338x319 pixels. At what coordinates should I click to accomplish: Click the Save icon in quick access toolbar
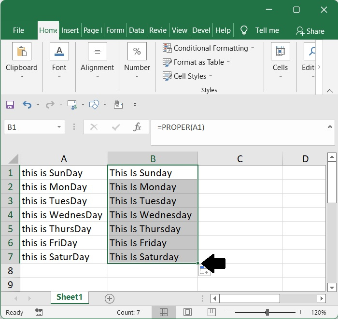point(10,105)
